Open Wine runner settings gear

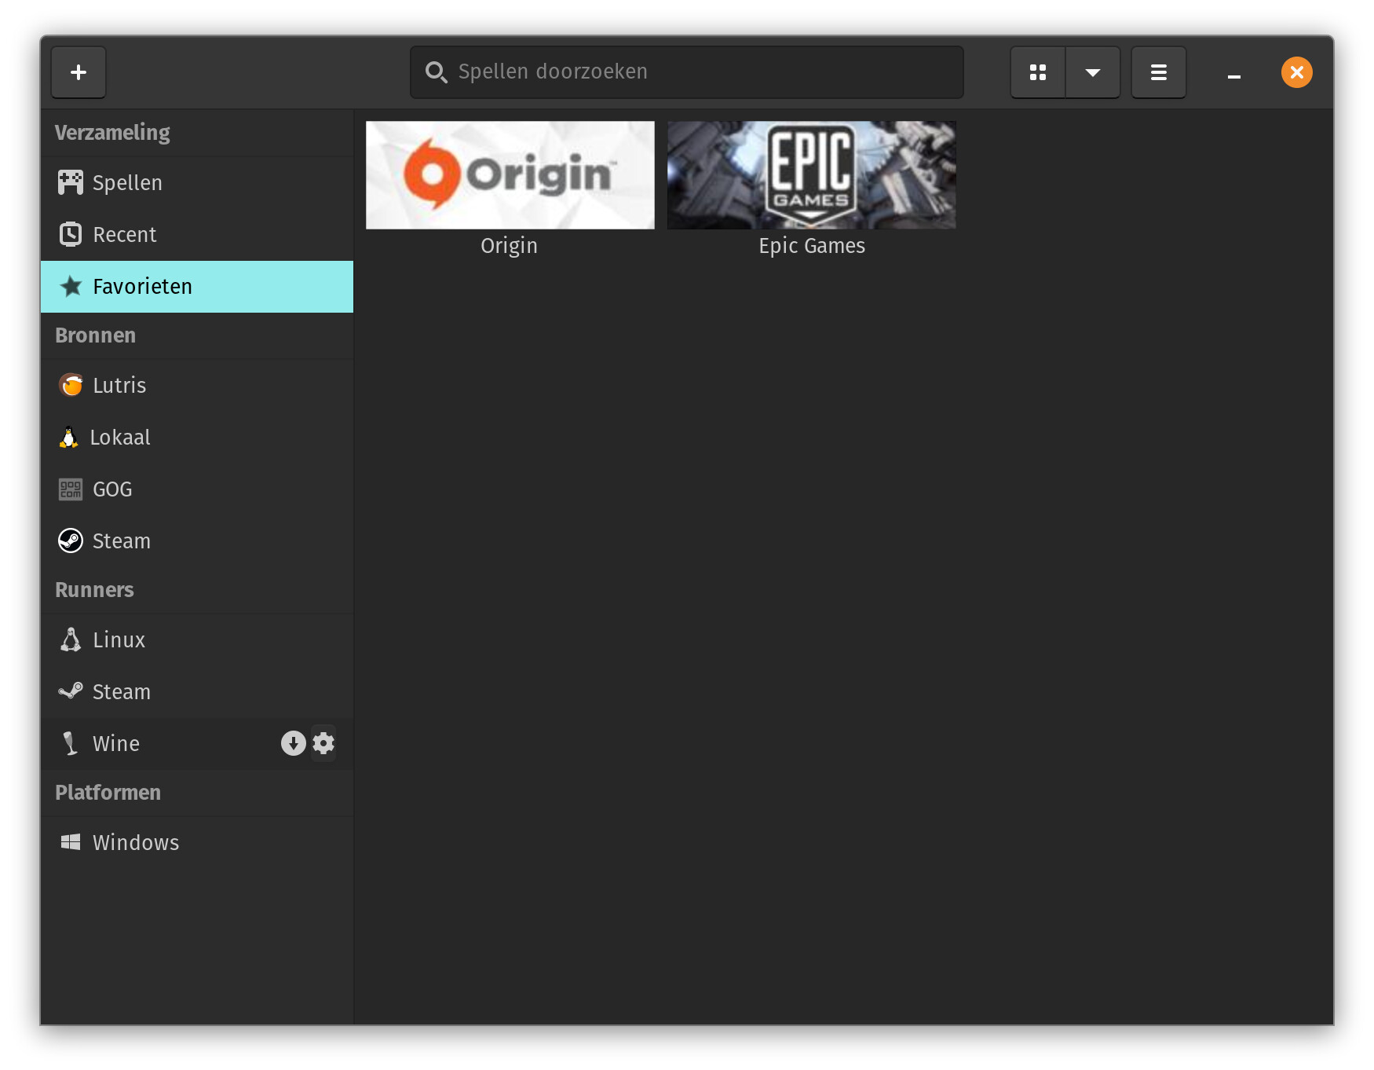323,743
